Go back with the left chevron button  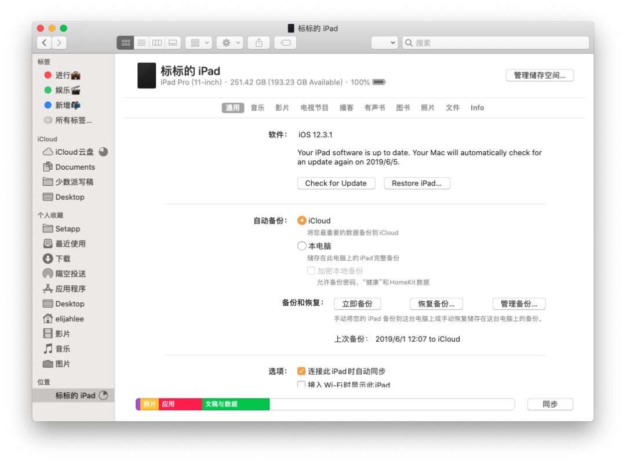point(44,43)
